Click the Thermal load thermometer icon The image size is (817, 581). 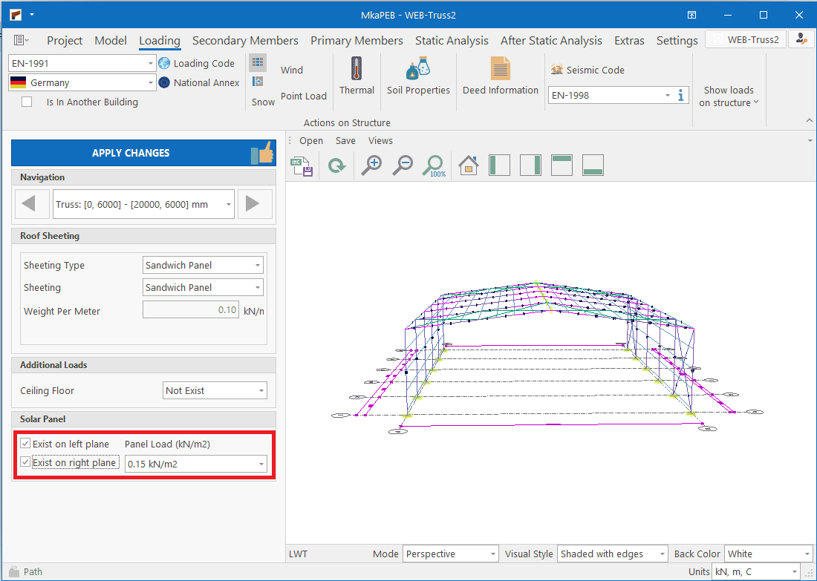[x=357, y=70]
